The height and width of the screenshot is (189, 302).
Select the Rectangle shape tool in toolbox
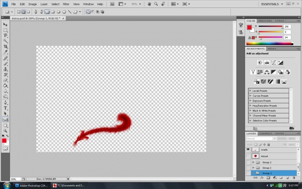(6, 119)
